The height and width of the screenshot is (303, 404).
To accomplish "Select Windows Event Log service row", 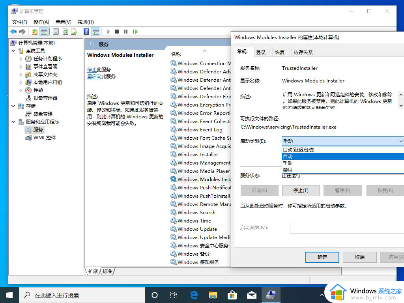I will click(x=200, y=129).
